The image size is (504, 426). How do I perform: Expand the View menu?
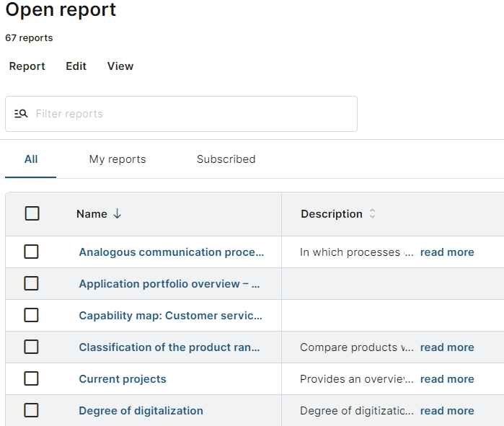[x=120, y=66]
